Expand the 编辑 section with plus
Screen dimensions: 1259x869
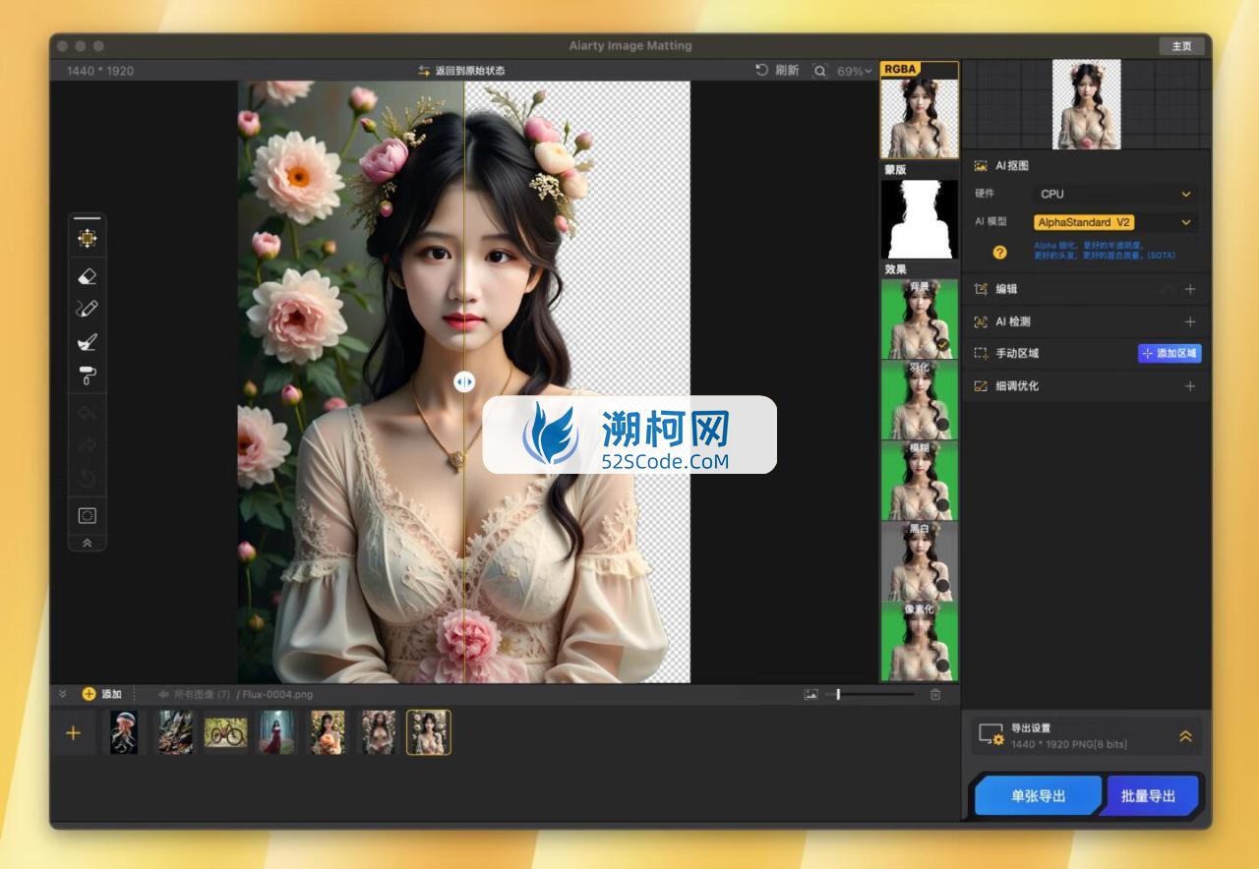(x=1189, y=289)
